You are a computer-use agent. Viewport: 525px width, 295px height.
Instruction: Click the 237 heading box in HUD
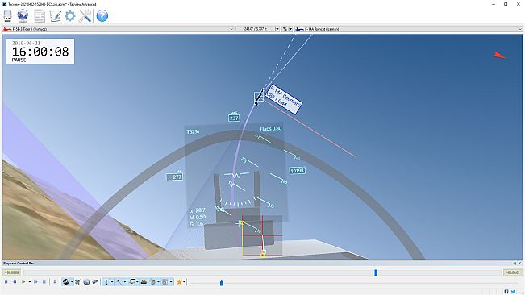(234, 118)
